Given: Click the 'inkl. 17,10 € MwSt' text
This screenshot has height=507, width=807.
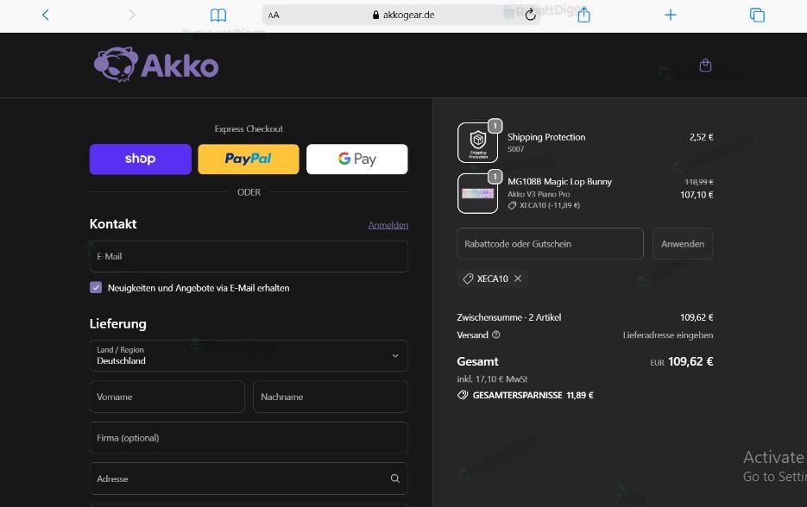Looking at the screenshot, I should [492, 379].
